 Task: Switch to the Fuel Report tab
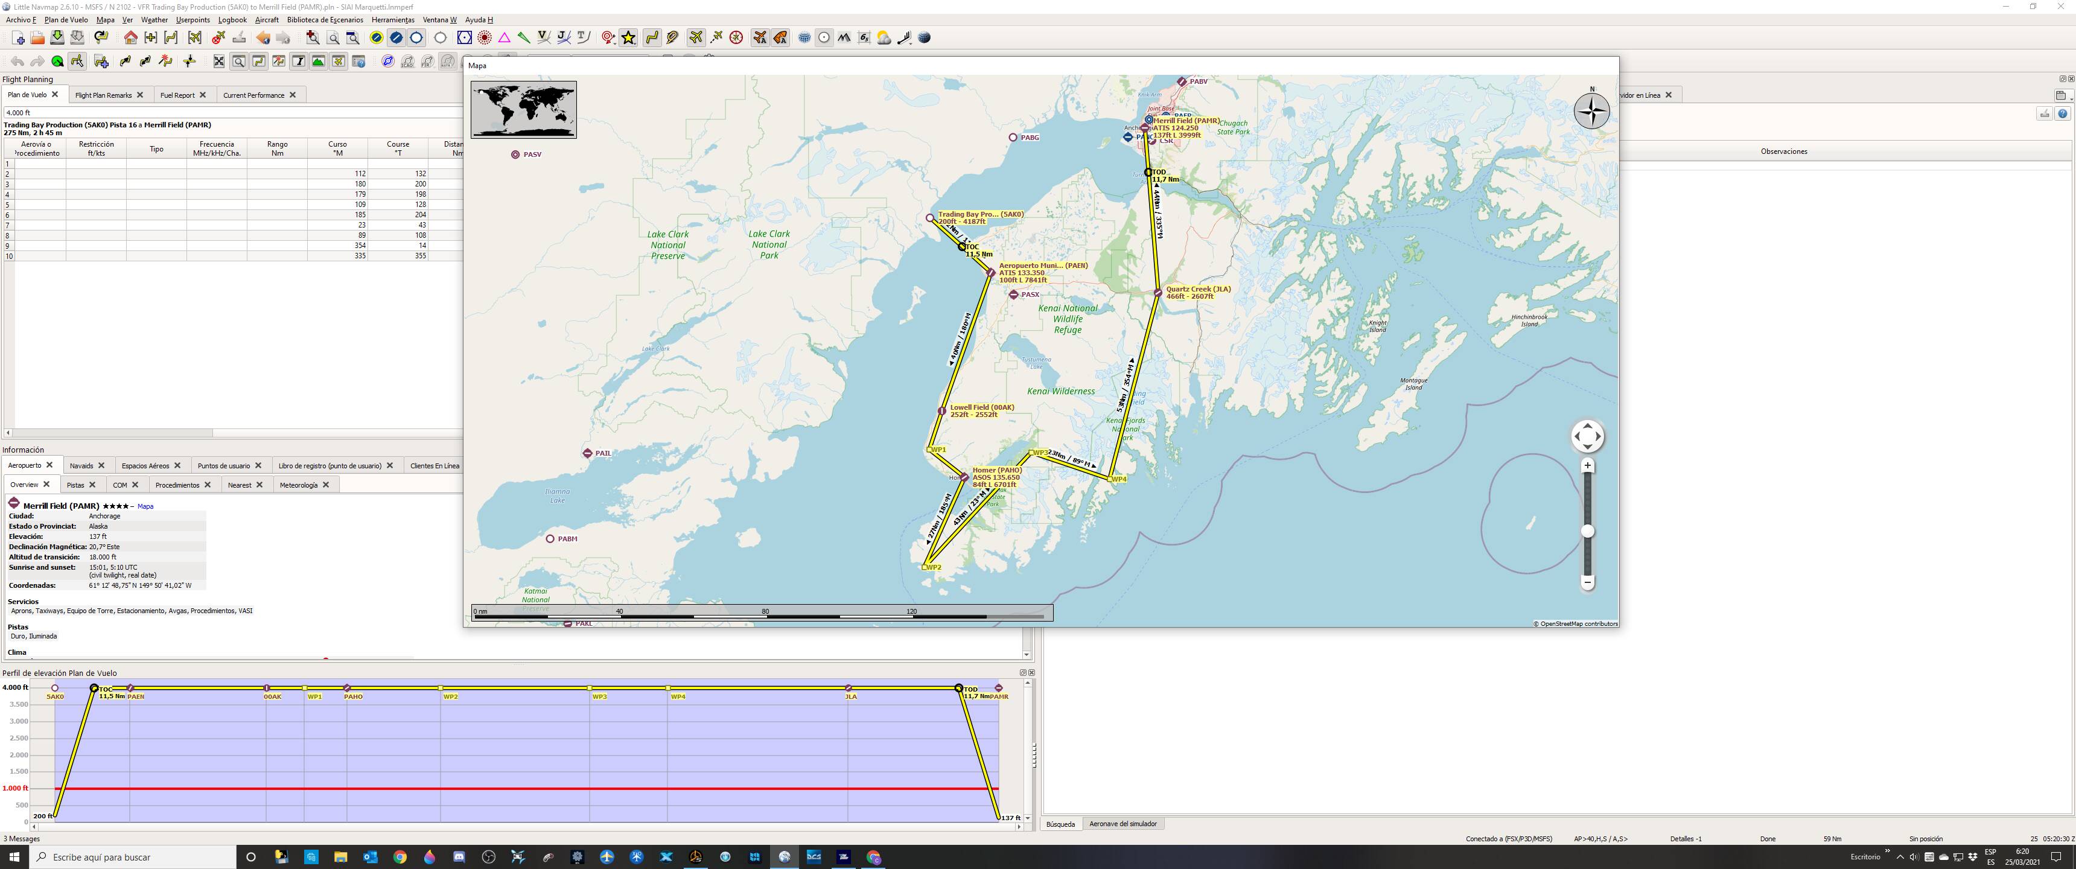[178, 95]
